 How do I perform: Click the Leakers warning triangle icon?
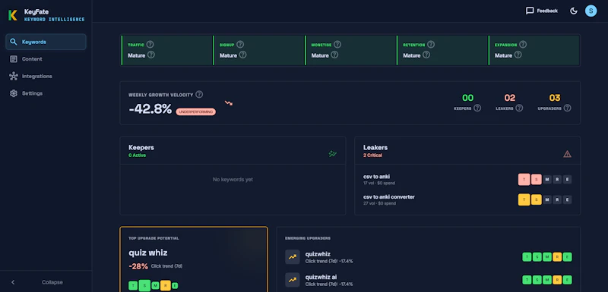click(x=567, y=154)
